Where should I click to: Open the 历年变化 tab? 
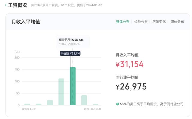coord(159,22)
